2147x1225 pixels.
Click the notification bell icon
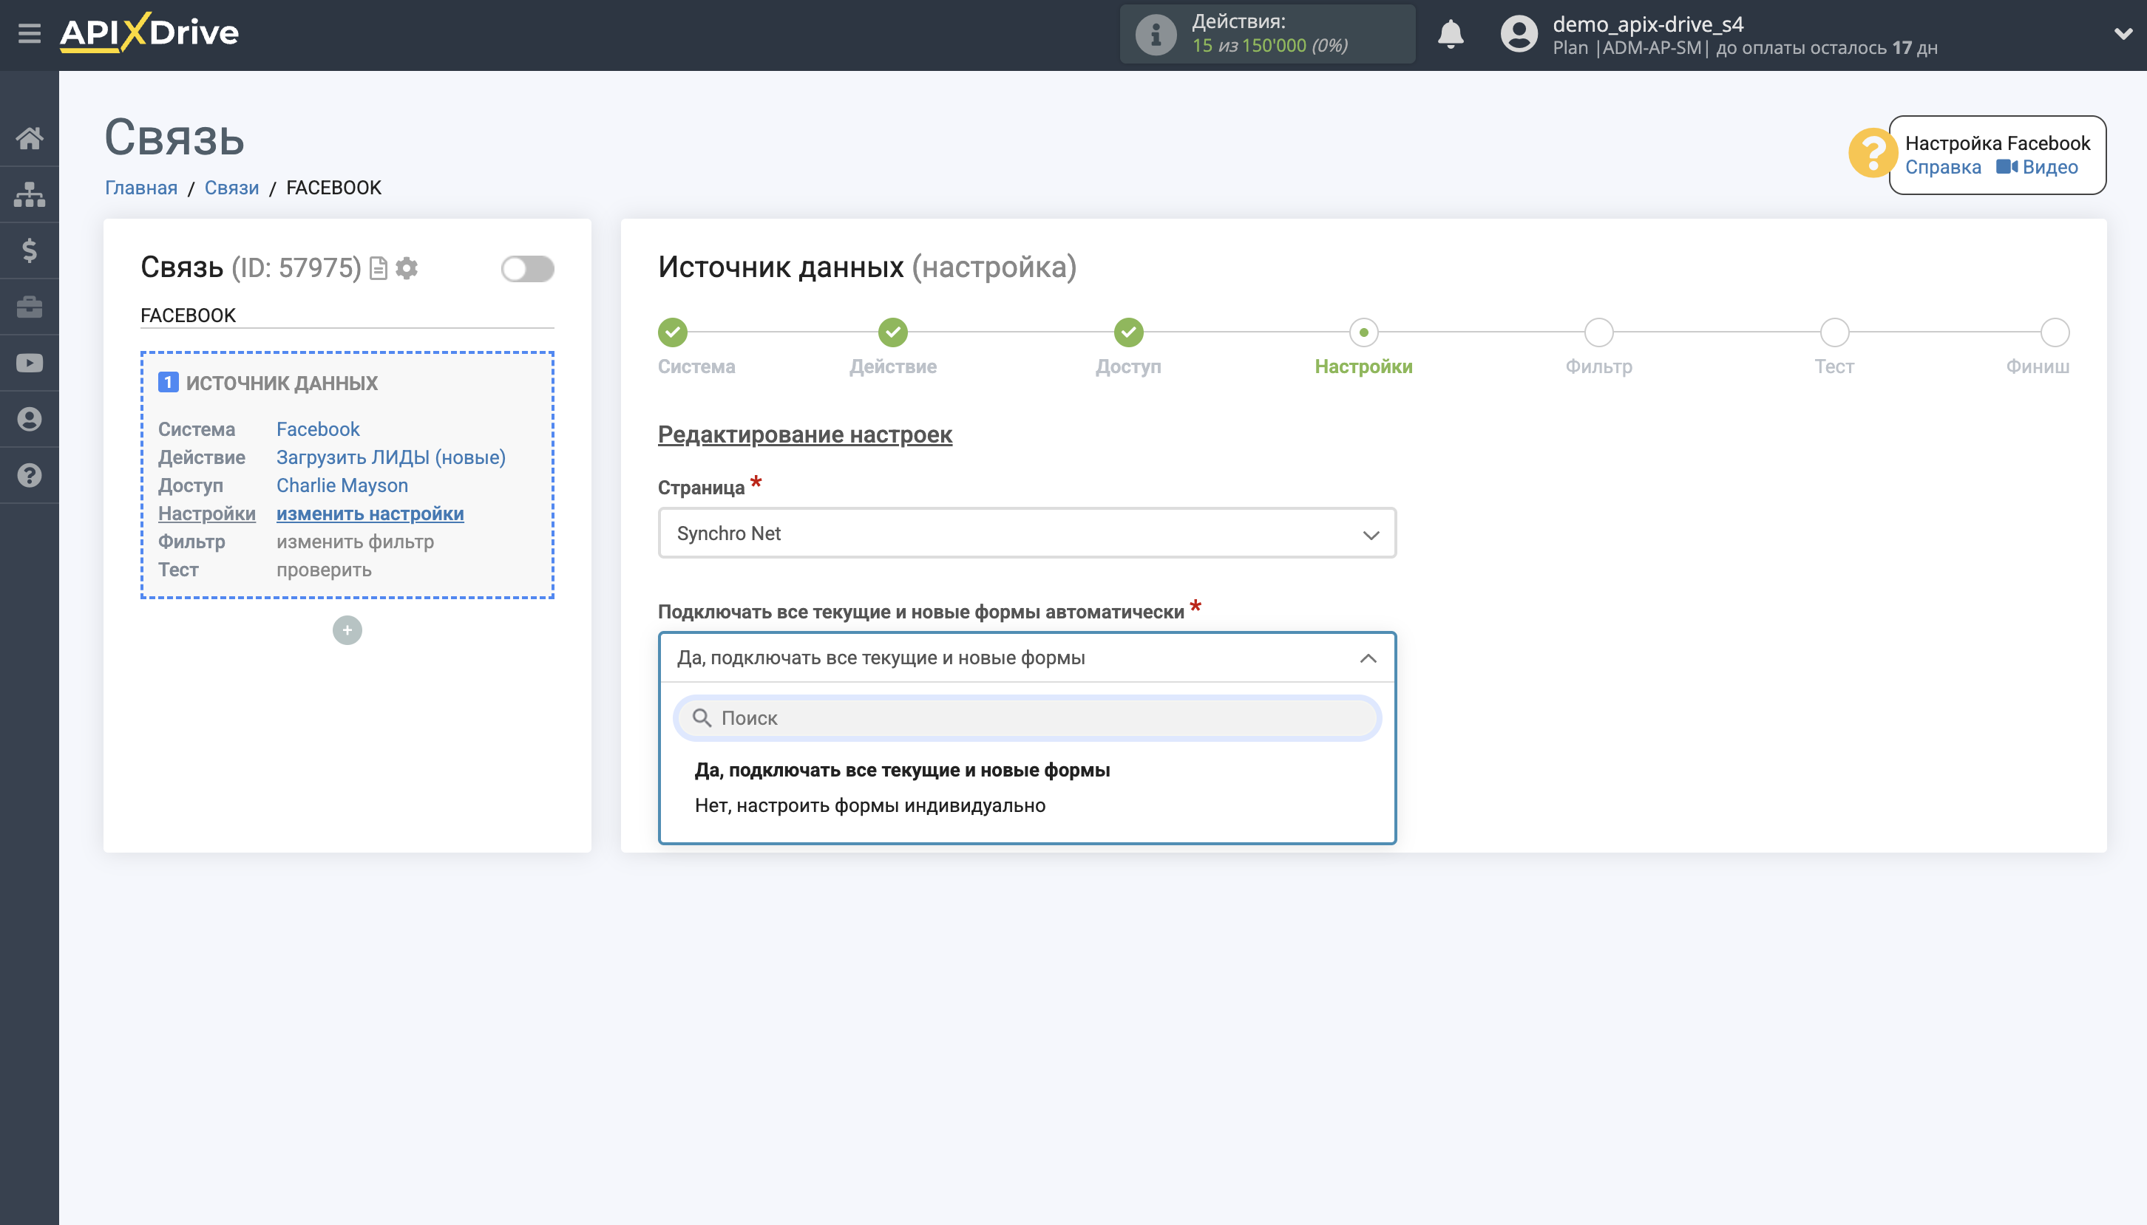coord(1449,35)
